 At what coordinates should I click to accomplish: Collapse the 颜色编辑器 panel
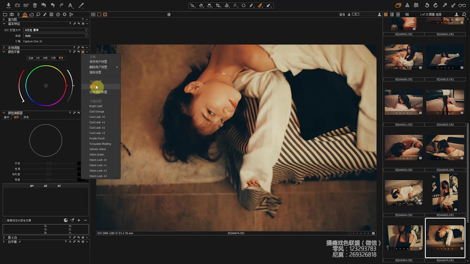(4, 113)
